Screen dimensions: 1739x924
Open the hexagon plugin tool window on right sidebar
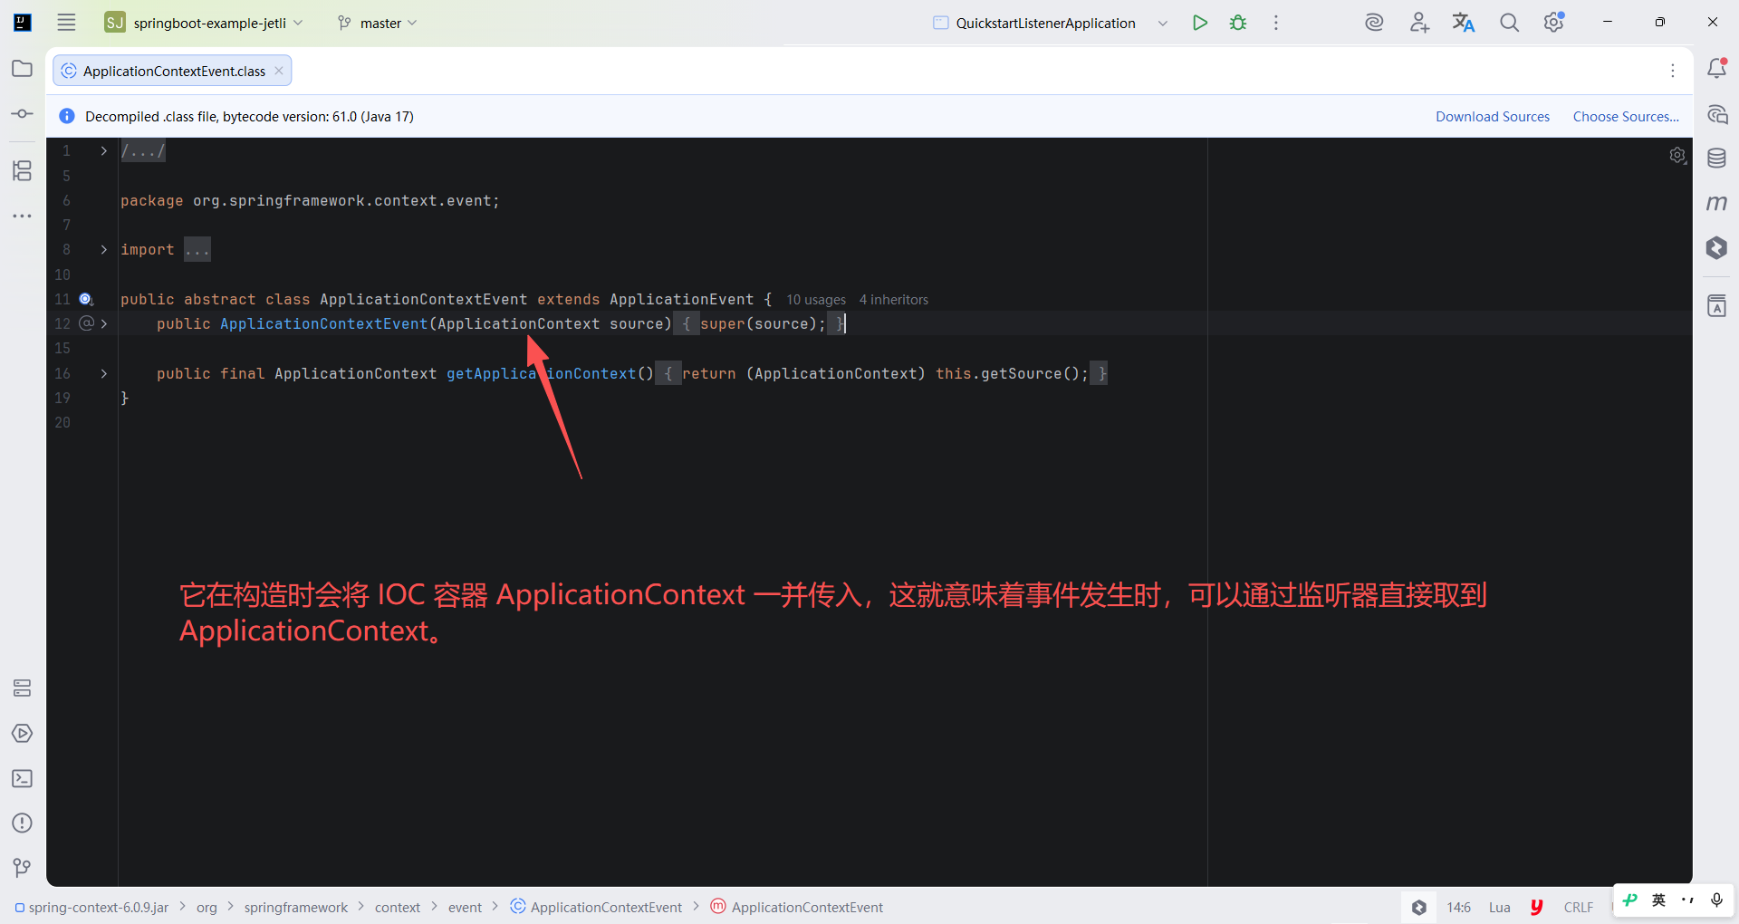[1716, 247]
